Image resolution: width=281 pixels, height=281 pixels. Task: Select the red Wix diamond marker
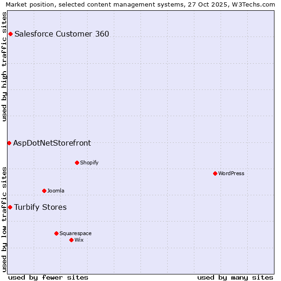71,240
